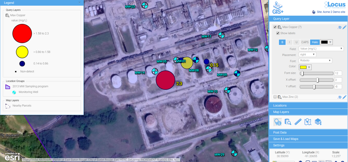This screenshot has height=162, width=348.
Task: Click the Locus Technologies logo
Action: [335, 4]
